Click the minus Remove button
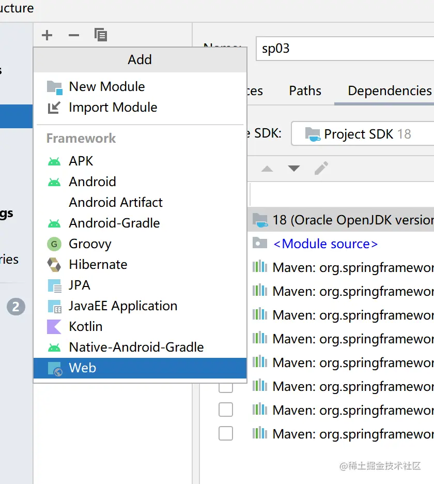 coord(74,35)
